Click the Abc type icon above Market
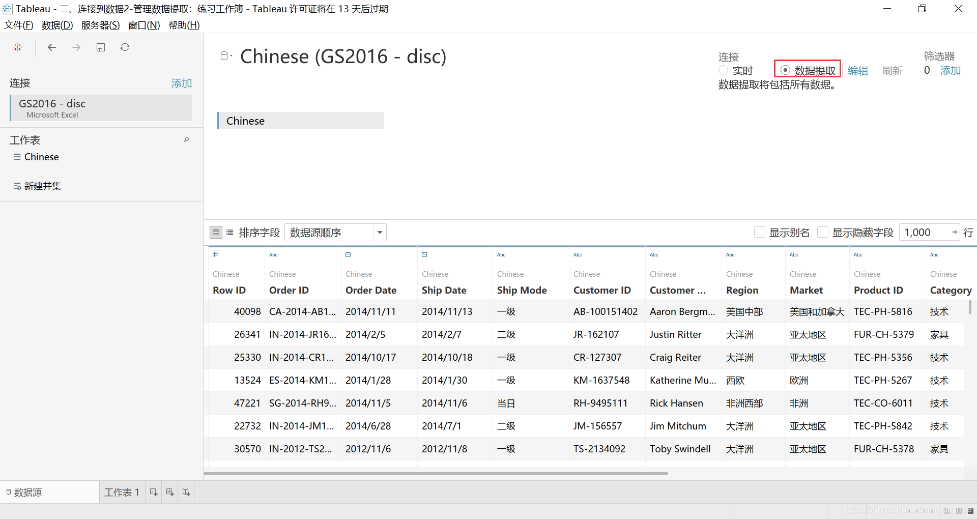The width and height of the screenshot is (977, 519). (794, 255)
